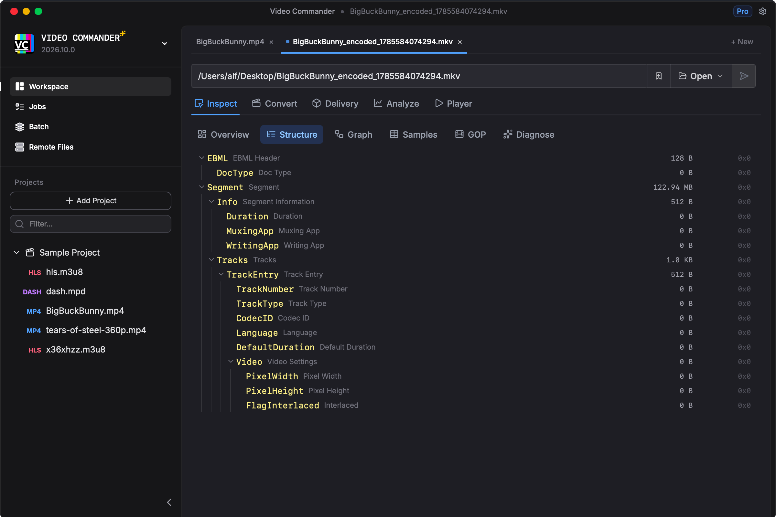Collapse the Video settings node
The height and width of the screenshot is (517, 776).
[x=231, y=362]
